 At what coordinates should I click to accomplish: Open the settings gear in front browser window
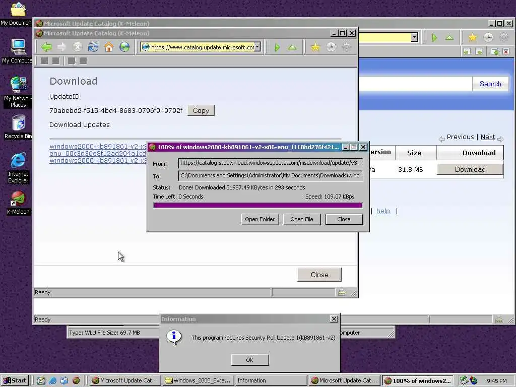347,47
